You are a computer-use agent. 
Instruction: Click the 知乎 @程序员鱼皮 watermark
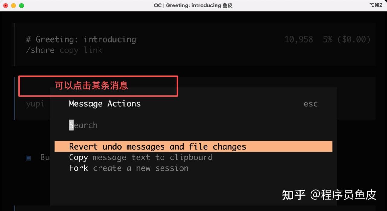(x=329, y=195)
